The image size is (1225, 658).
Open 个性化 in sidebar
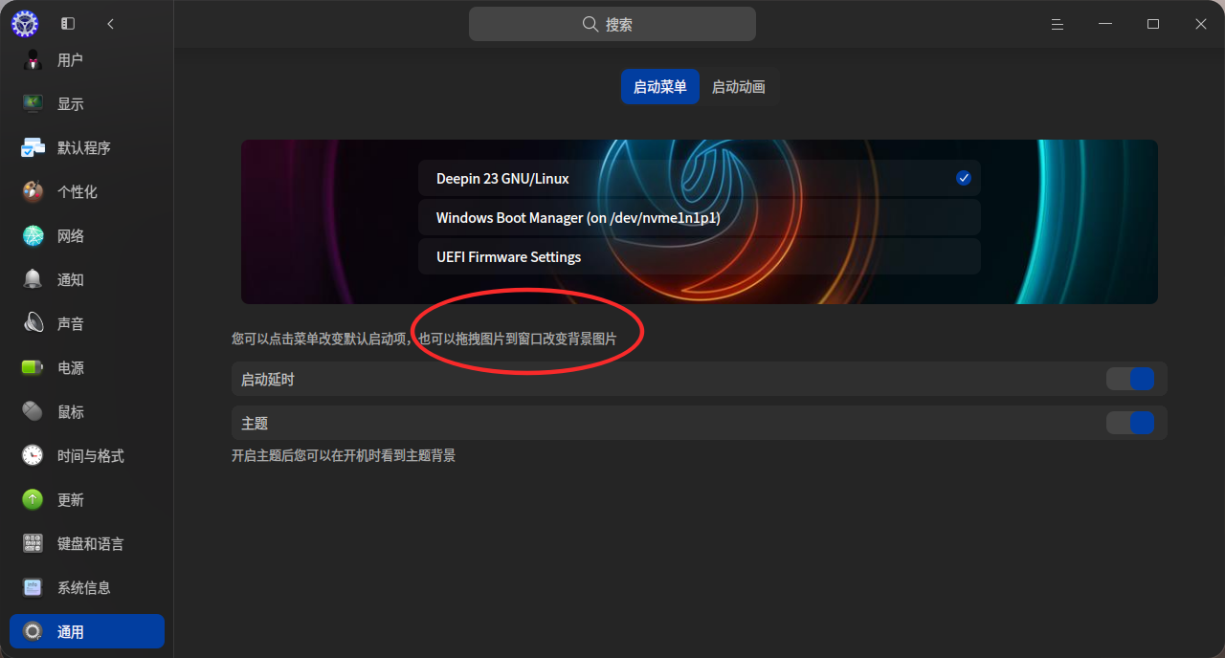coord(87,191)
